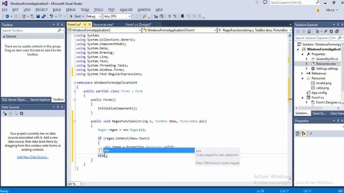Click the notifications flag icon in title bar

(x=257, y=3)
